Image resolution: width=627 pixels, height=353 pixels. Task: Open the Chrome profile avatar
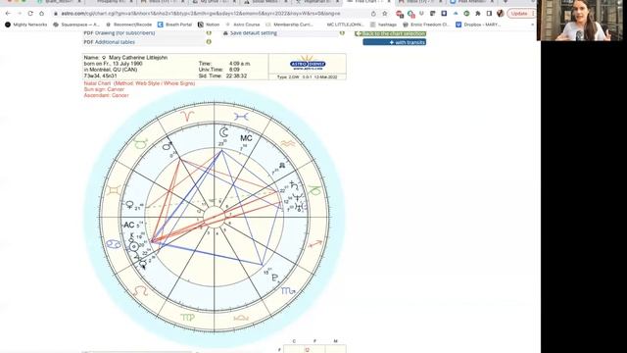coord(501,14)
